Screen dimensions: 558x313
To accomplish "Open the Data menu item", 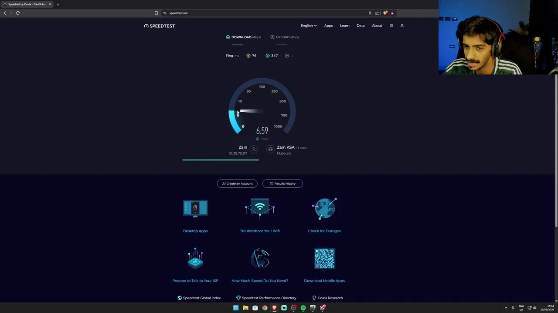I will tap(361, 26).
